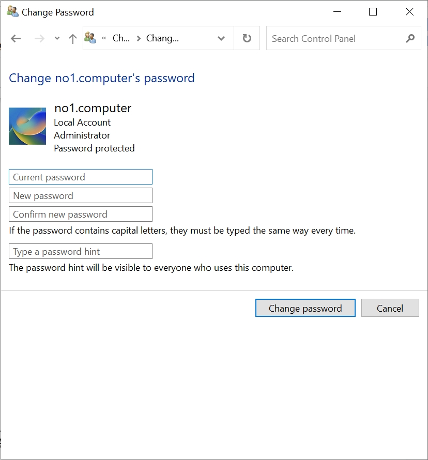Go up one level with up arrow

pos(73,39)
